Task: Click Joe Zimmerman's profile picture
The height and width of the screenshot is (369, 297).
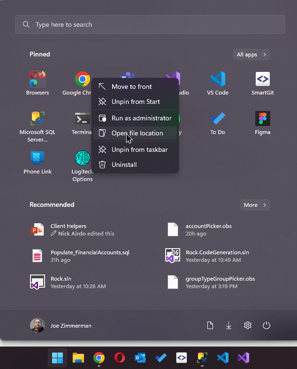Action: tap(38, 325)
